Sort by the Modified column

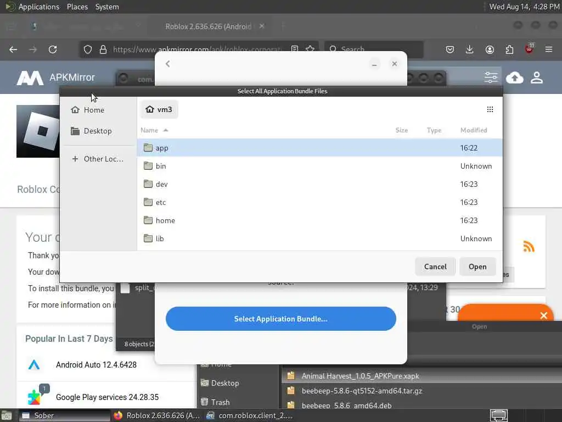(x=474, y=130)
